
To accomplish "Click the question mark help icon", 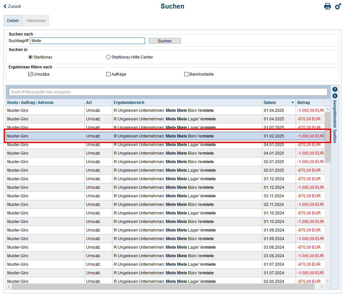I will [335, 89].
